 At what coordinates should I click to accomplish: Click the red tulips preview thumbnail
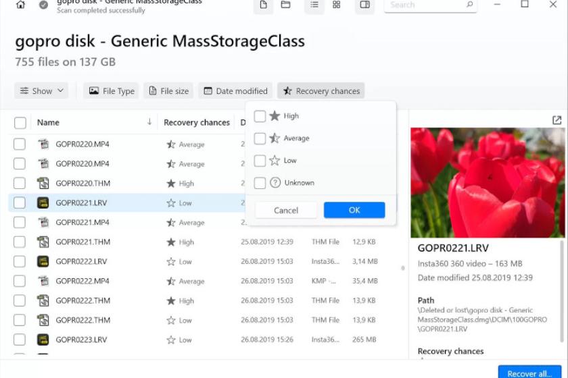tap(488, 182)
